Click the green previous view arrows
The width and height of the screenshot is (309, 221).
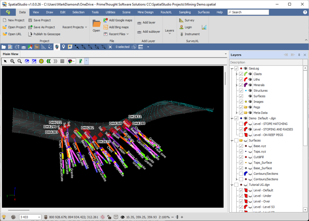point(48,61)
